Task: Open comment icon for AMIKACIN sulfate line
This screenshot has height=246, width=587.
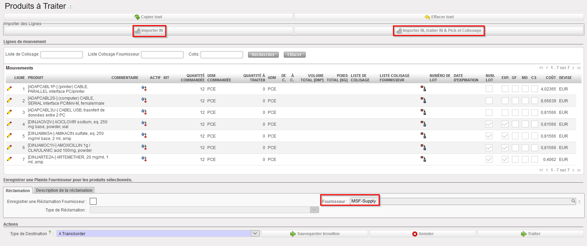Action: [x=144, y=135]
